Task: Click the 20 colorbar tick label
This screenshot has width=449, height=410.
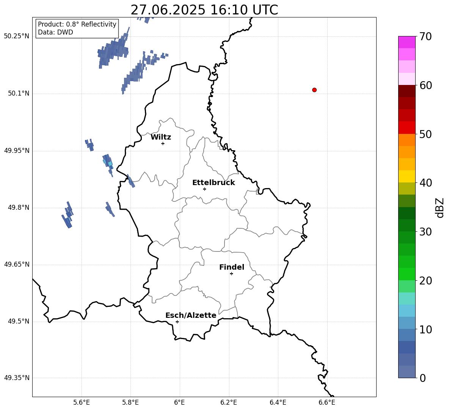Action: [425, 281]
